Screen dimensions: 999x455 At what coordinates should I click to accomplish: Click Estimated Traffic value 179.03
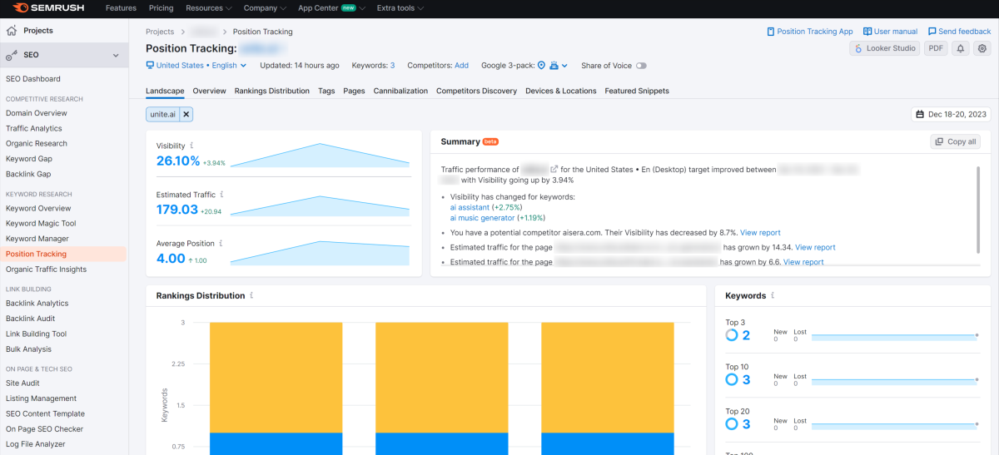pyautogui.click(x=177, y=210)
